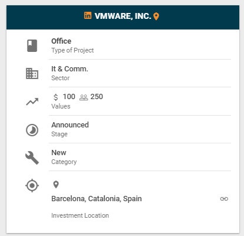Click the 250 jobs value

[97, 97]
